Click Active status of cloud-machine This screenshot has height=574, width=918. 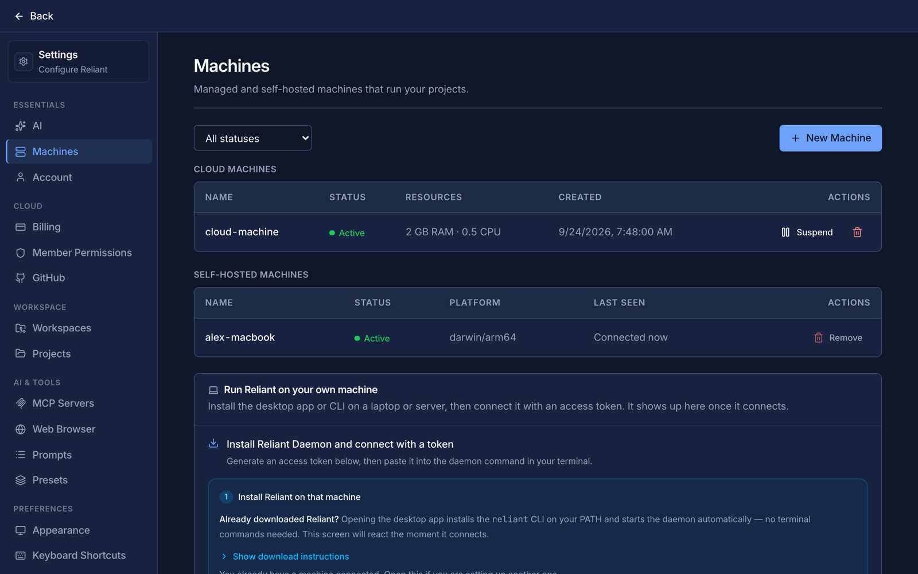tap(347, 232)
